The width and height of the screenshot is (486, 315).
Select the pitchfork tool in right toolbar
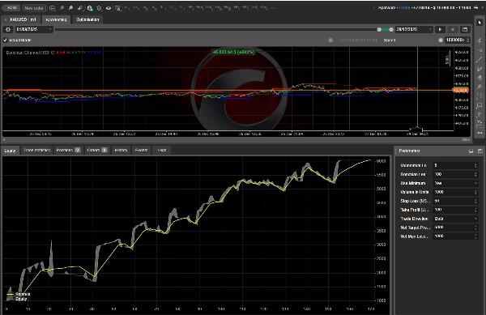click(480, 87)
